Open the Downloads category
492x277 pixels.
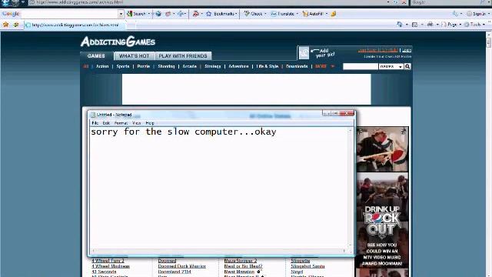297,66
